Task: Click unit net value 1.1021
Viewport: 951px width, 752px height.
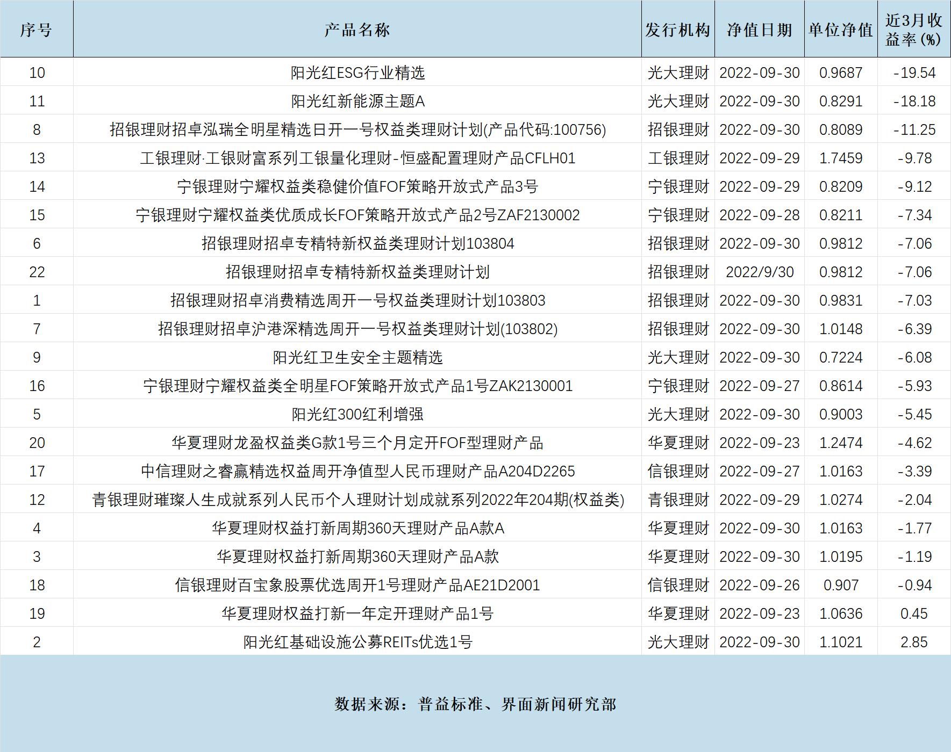Action: point(841,642)
